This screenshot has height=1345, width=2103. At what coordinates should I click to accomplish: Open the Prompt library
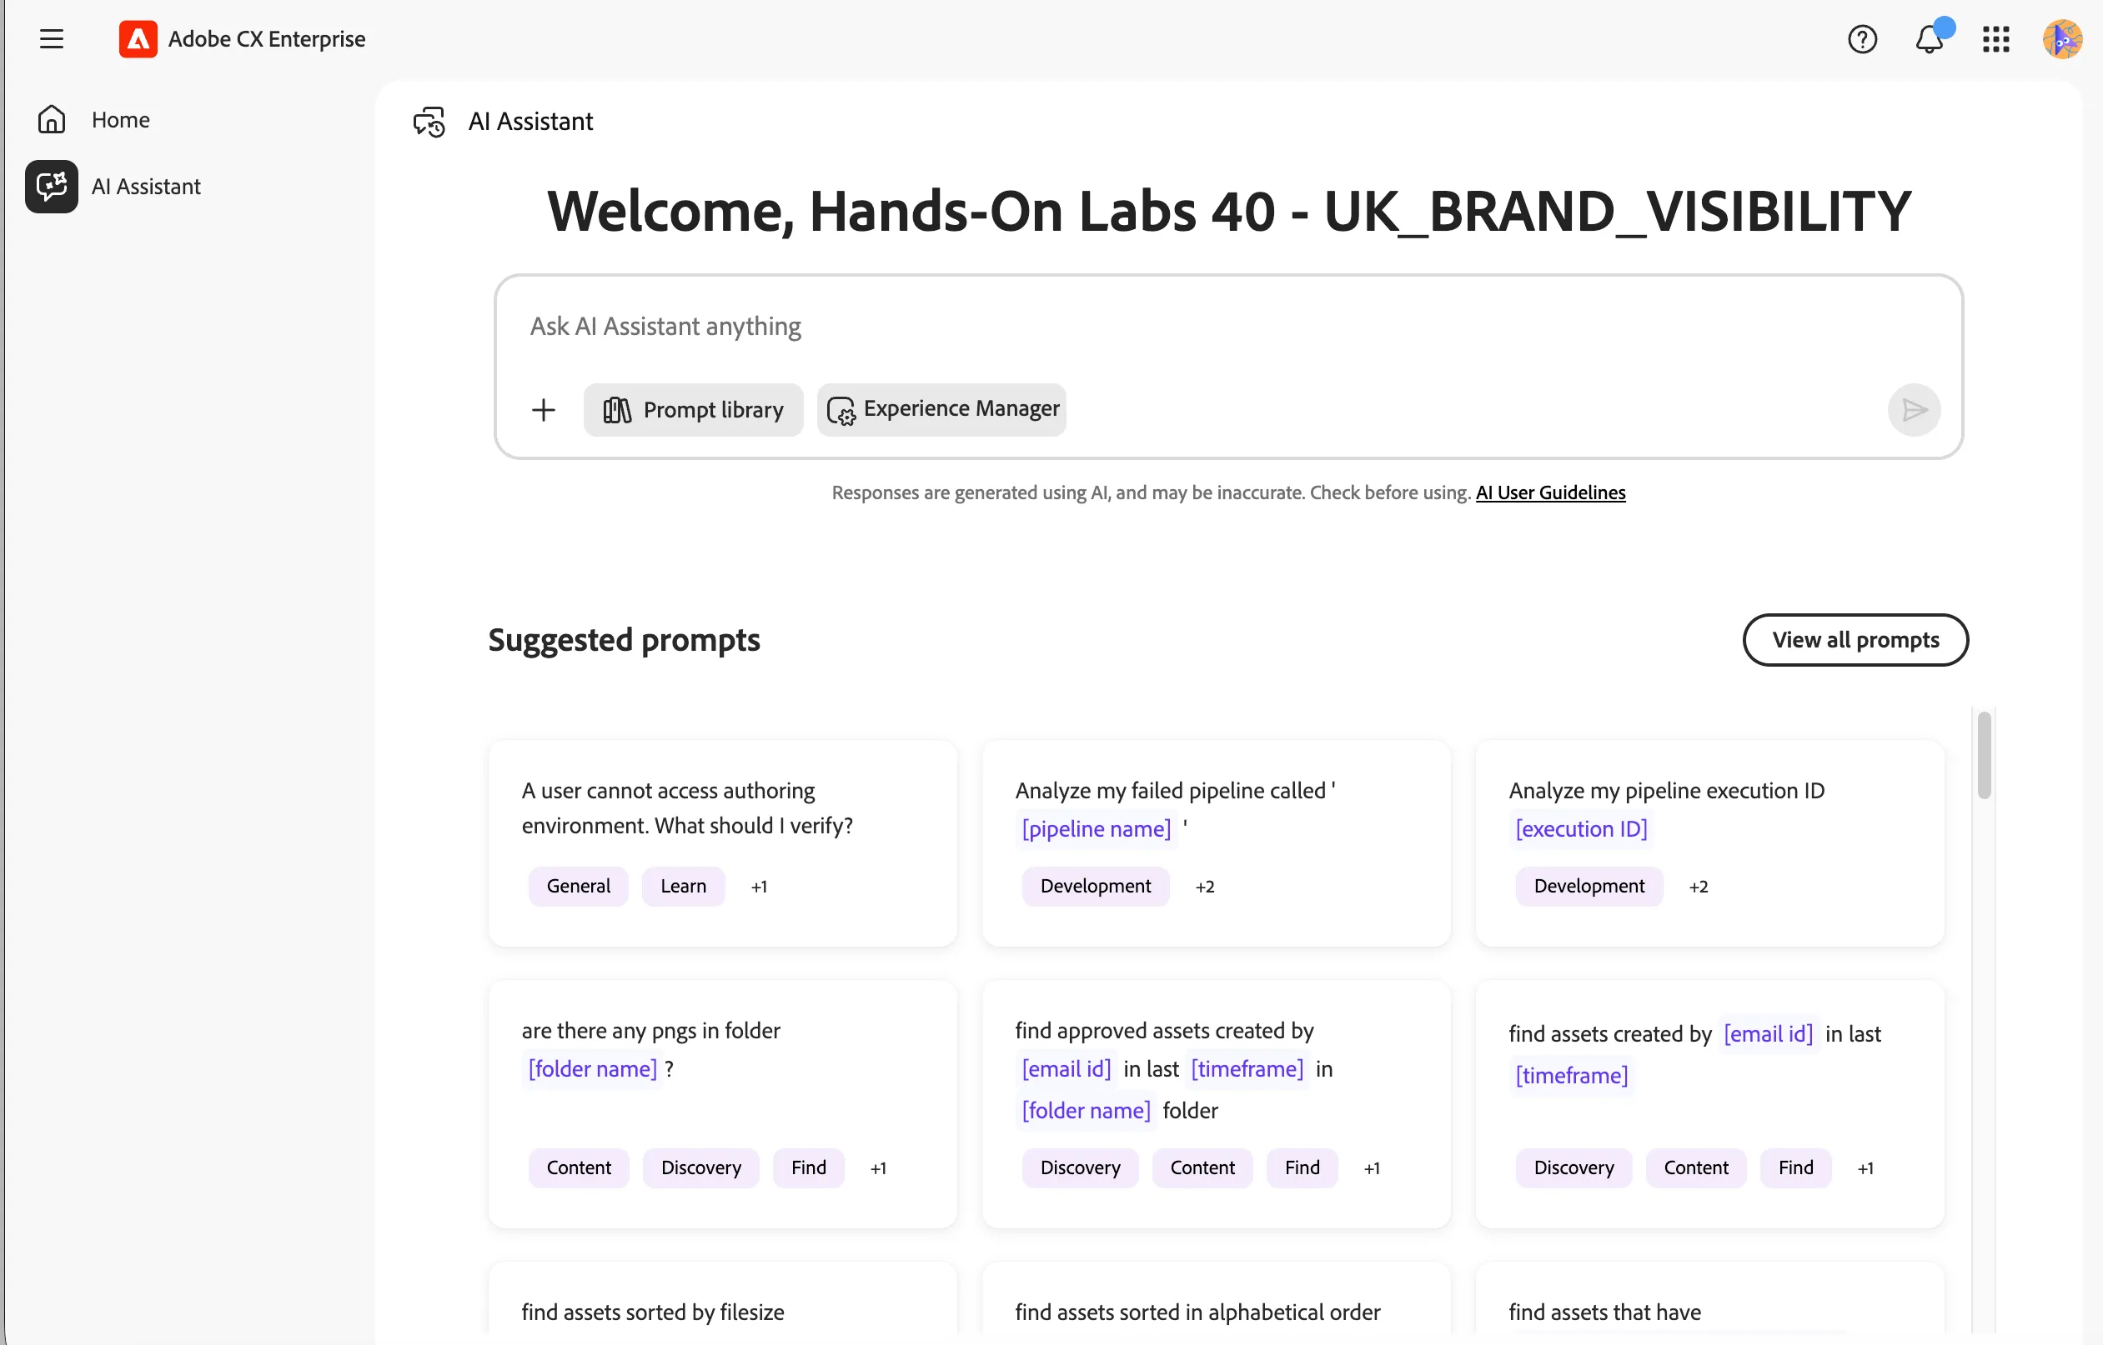click(x=694, y=410)
